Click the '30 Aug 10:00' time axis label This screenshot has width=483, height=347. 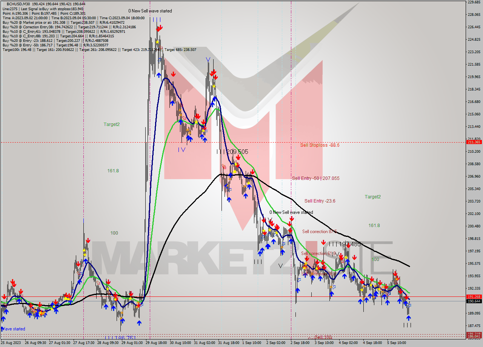(x=181, y=343)
